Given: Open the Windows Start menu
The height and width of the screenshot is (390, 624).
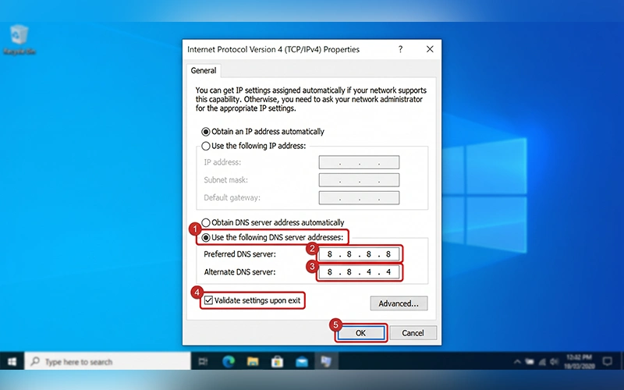Looking at the screenshot, I should tap(12, 361).
